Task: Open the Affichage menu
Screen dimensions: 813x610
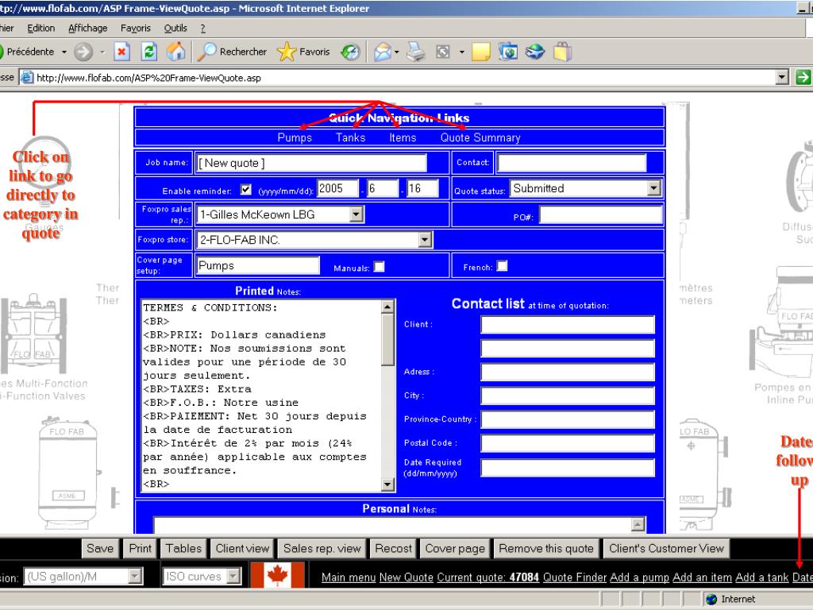Action: [x=88, y=28]
